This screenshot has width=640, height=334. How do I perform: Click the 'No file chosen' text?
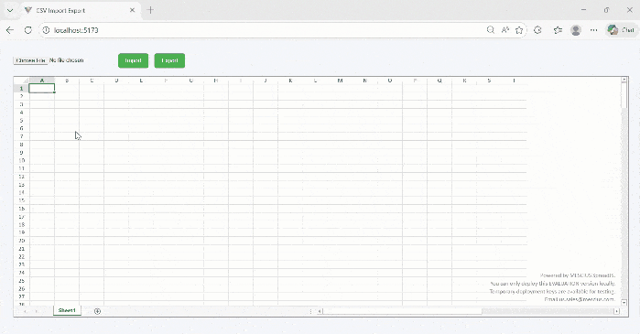coord(67,60)
